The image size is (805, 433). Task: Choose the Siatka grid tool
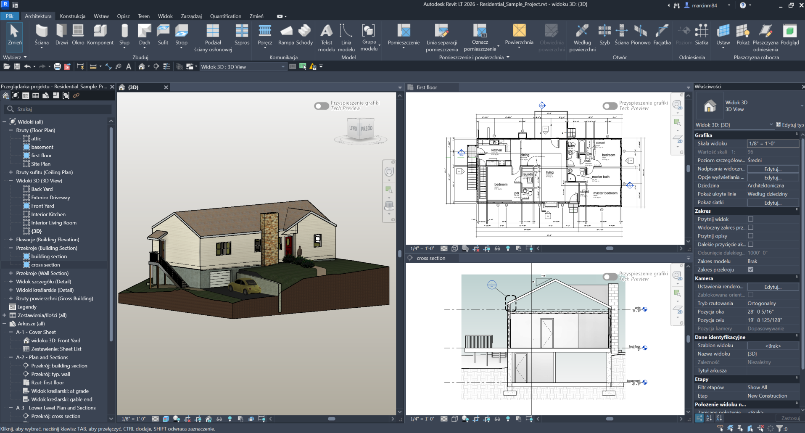click(x=702, y=34)
